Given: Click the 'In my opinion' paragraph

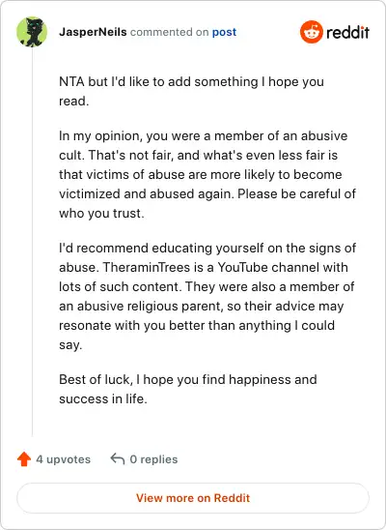Looking at the screenshot, I should (207, 174).
